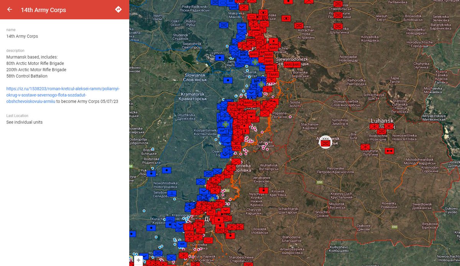Click the red dot marker west of Astrachan
Screen dimensions: 460x266
tap(286, 18)
